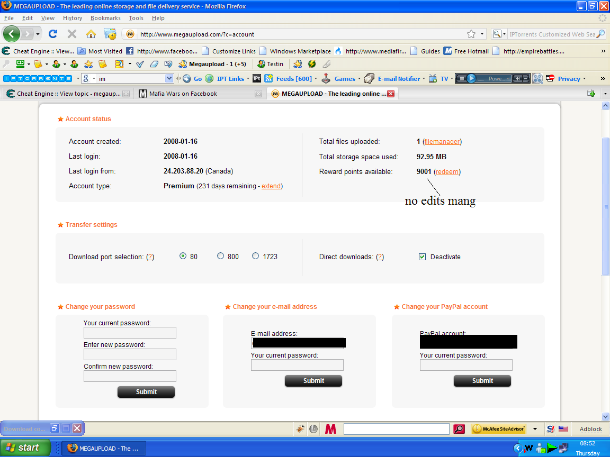
Task: Click the Confirm new password field
Action: point(130,376)
